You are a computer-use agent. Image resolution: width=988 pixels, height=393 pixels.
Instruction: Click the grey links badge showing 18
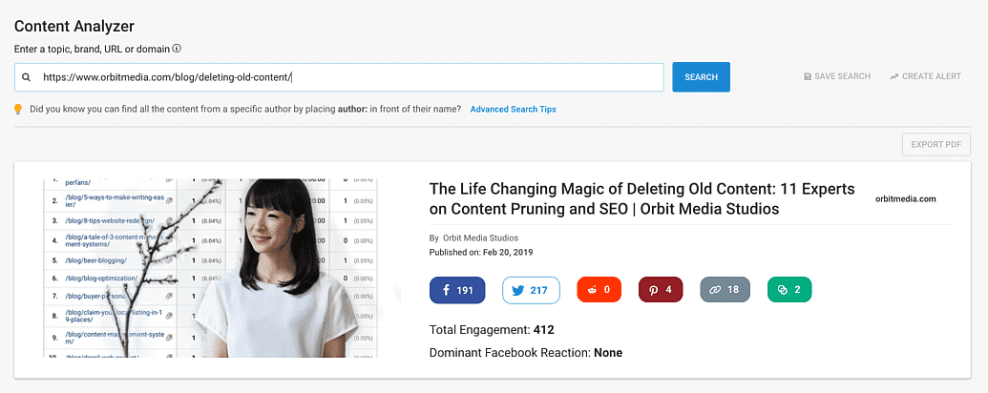(725, 290)
